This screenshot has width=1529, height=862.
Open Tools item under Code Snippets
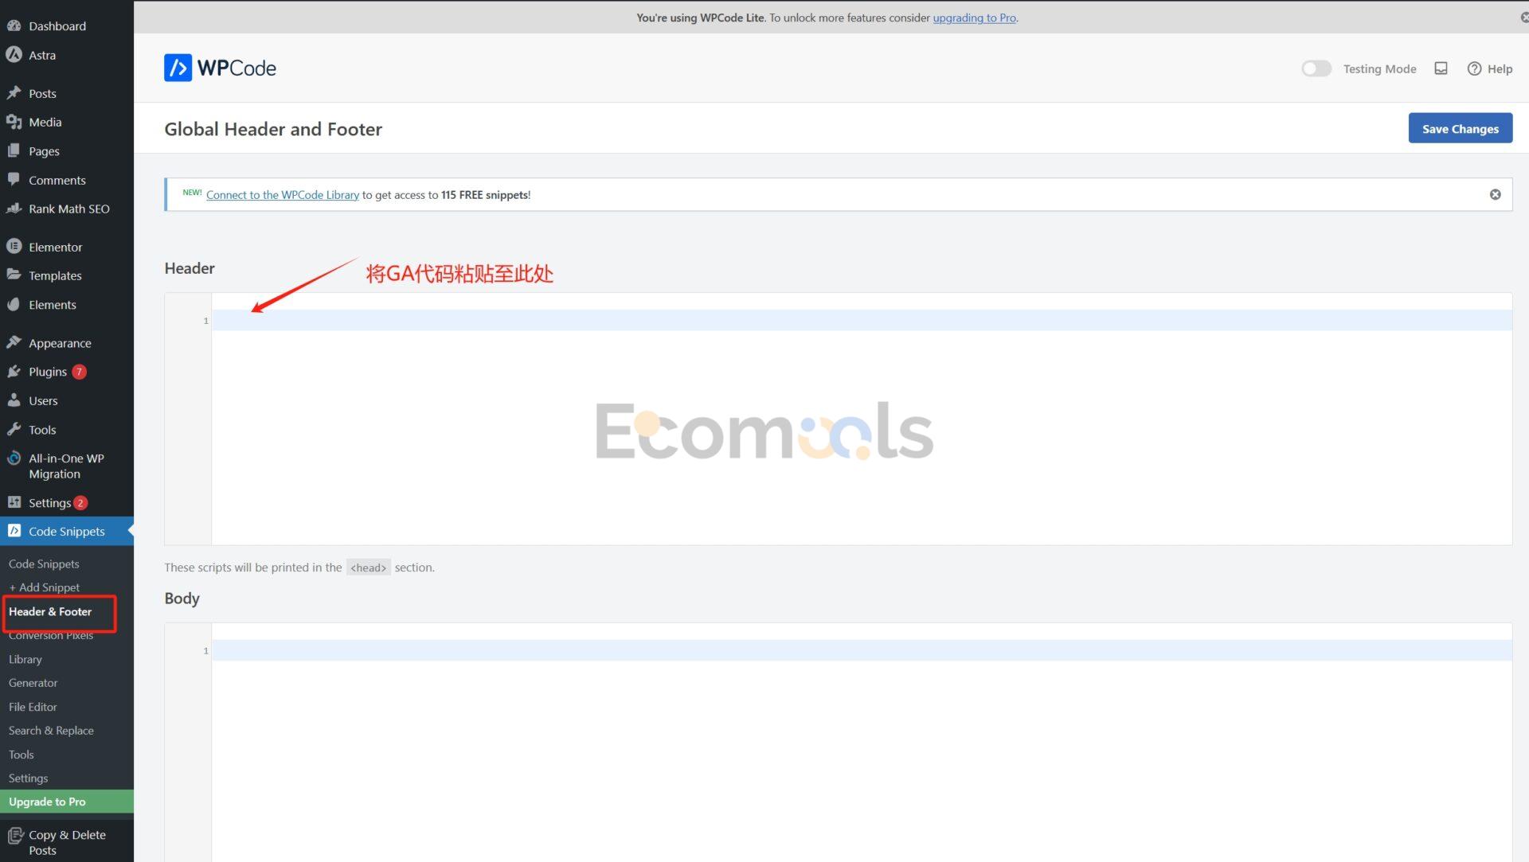[x=22, y=755]
